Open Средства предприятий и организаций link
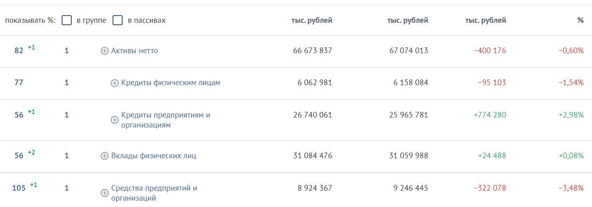 tap(154, 193)
